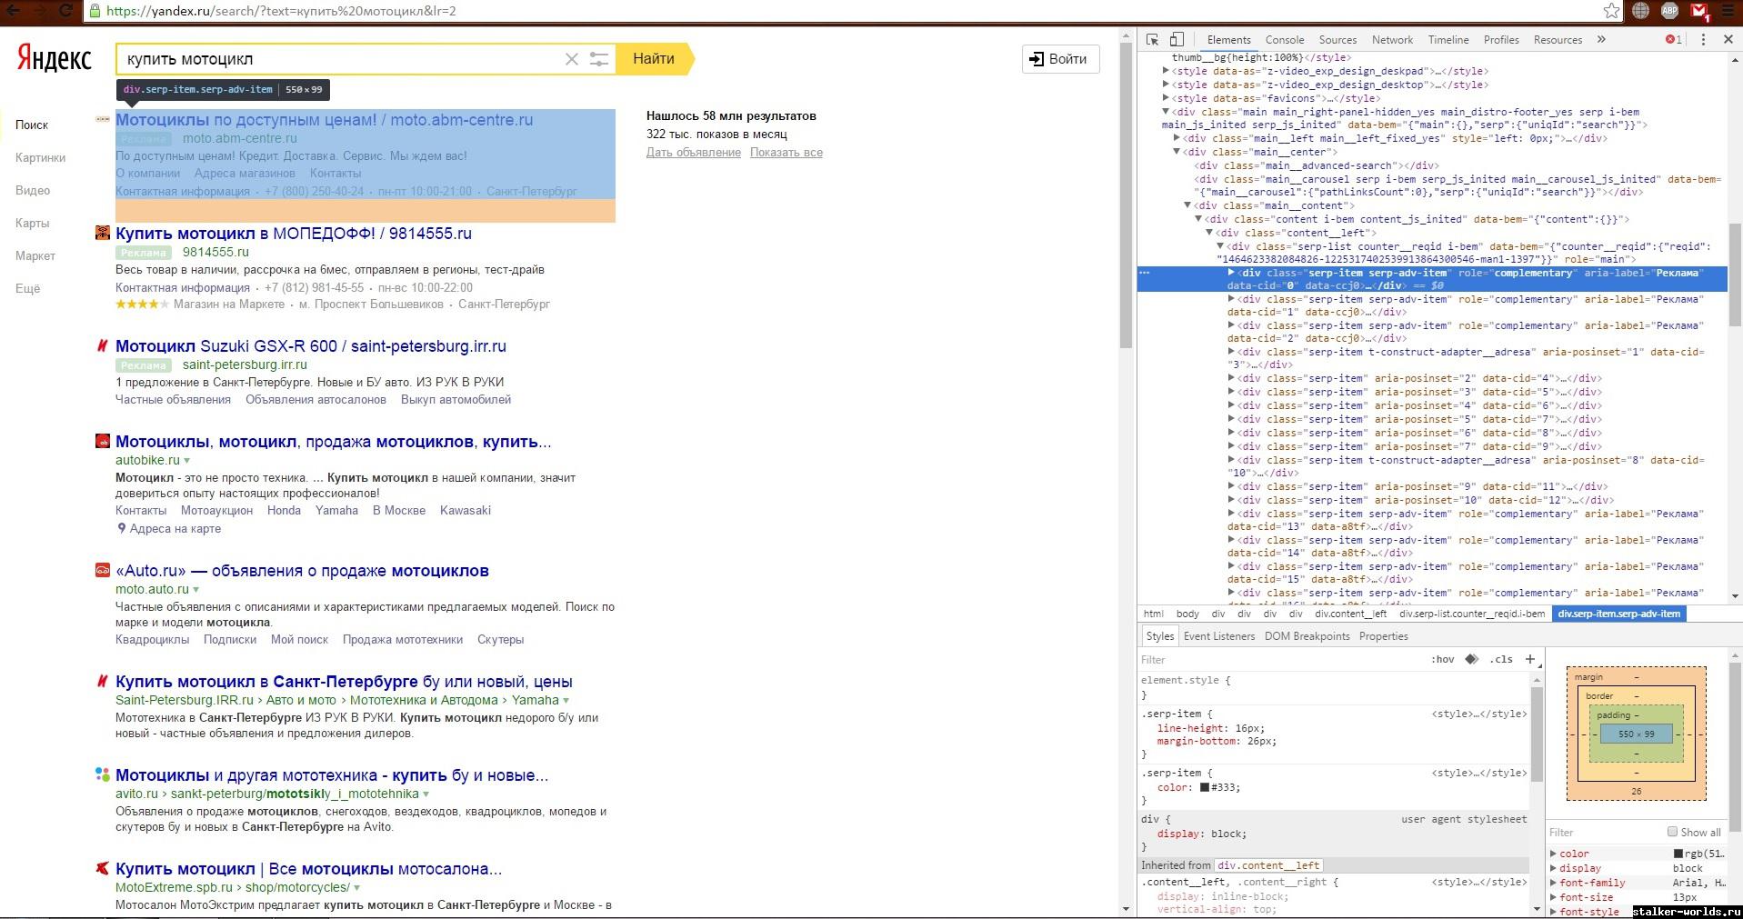The height and width of the screenshot is (919, 1743).
Task: Click the Styles pane Filter field
Action: point(1282,660)
